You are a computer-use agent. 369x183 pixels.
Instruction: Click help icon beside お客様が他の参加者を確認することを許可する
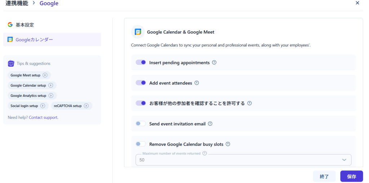249,103
